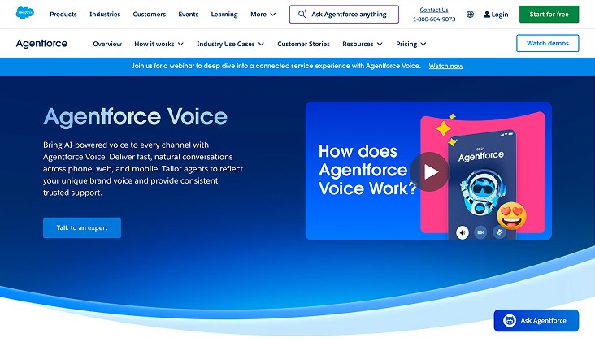Open the Events menu
Image resolution: width=595 pixels, height=342 pixels.
tap(189, 15)
